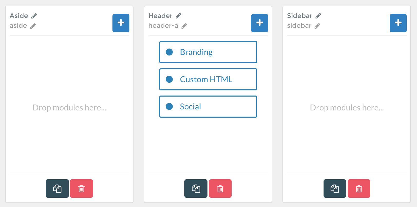417x207 pixels.
Task: Edit the 'aside' key pencil icon
Action: point(33,26)
